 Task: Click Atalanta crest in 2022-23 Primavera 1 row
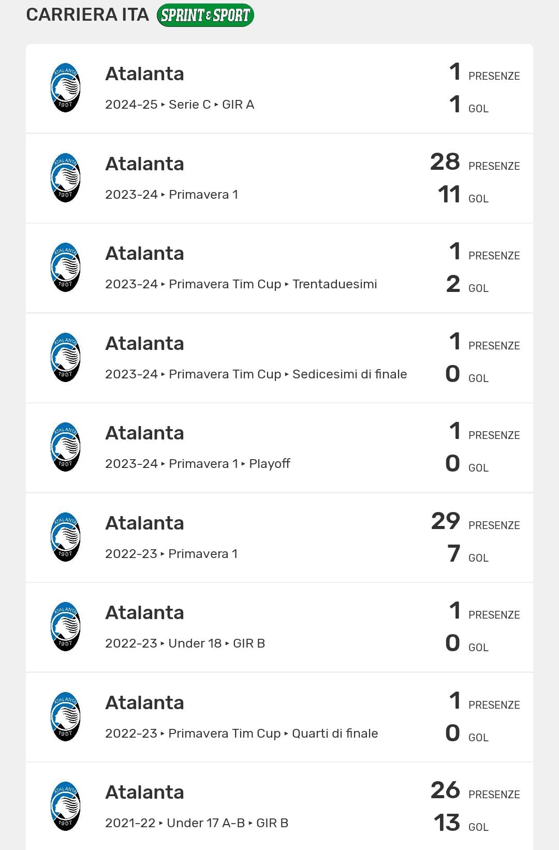[x=65, y=537]
